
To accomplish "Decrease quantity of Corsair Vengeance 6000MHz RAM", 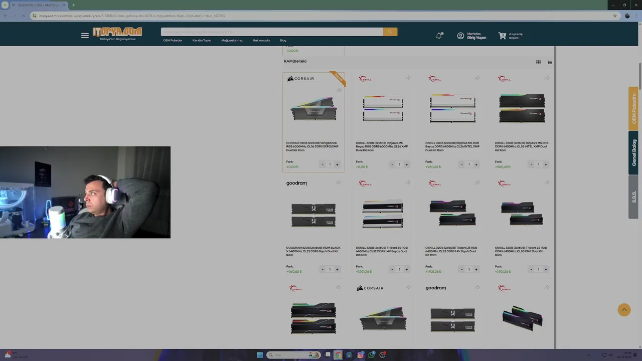I will 323,164.
